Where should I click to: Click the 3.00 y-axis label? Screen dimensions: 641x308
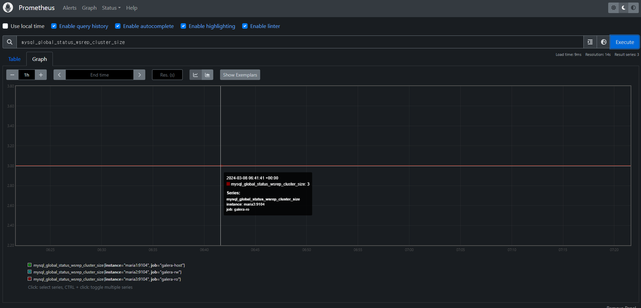(x=11, y=166)
